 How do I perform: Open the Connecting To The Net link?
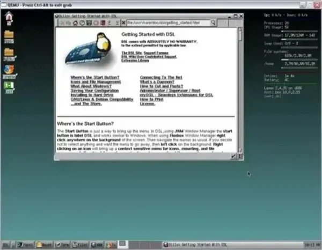(x=161, y=78)
